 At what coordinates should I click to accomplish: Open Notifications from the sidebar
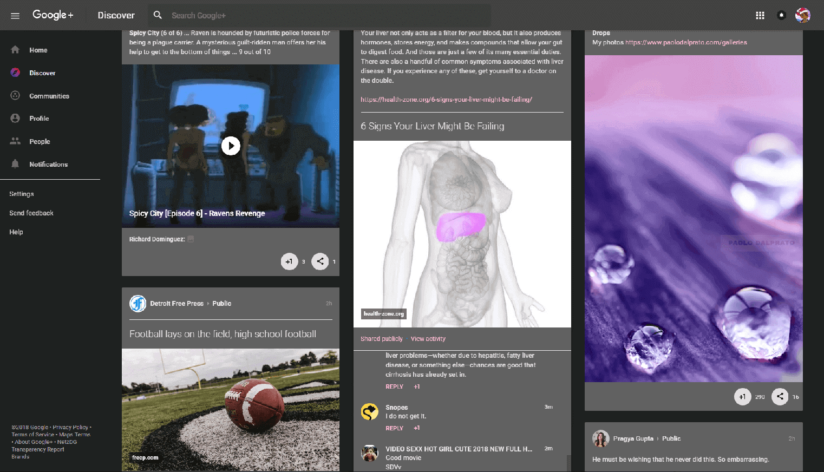[x=50, y=164]
